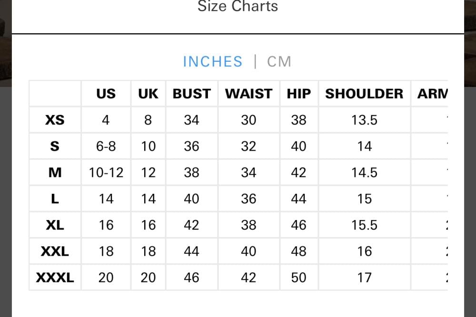This screenshot has height=317, width=476.
Task: Click the US 10-12 cell in the M row
Action: pyautogui.click(x=106, y=172)
